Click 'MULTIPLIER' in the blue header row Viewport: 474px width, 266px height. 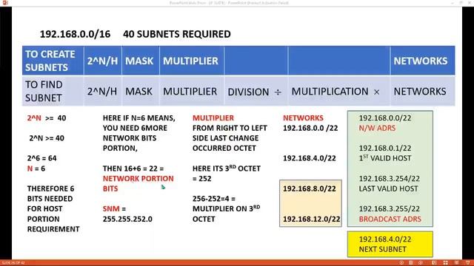pos(190,61)
